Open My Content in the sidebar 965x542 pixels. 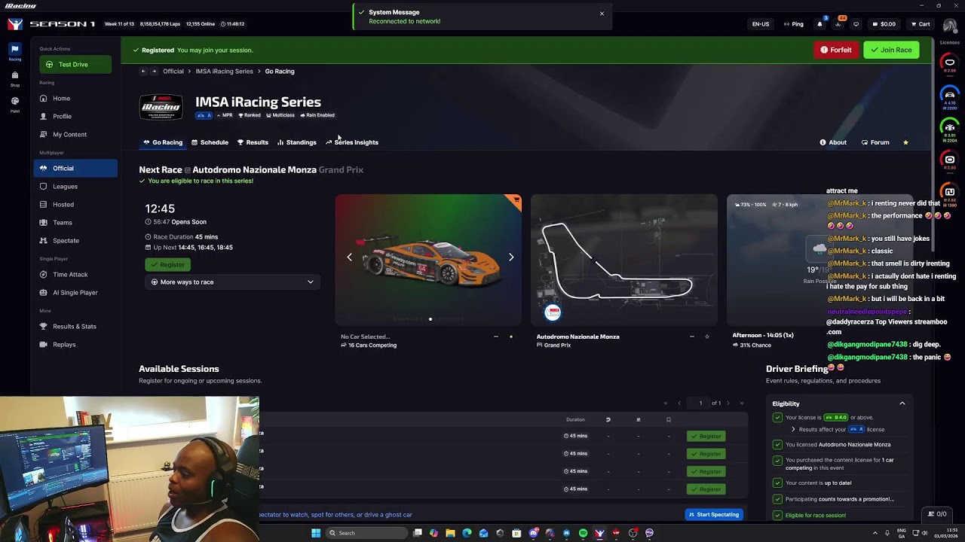69,135
